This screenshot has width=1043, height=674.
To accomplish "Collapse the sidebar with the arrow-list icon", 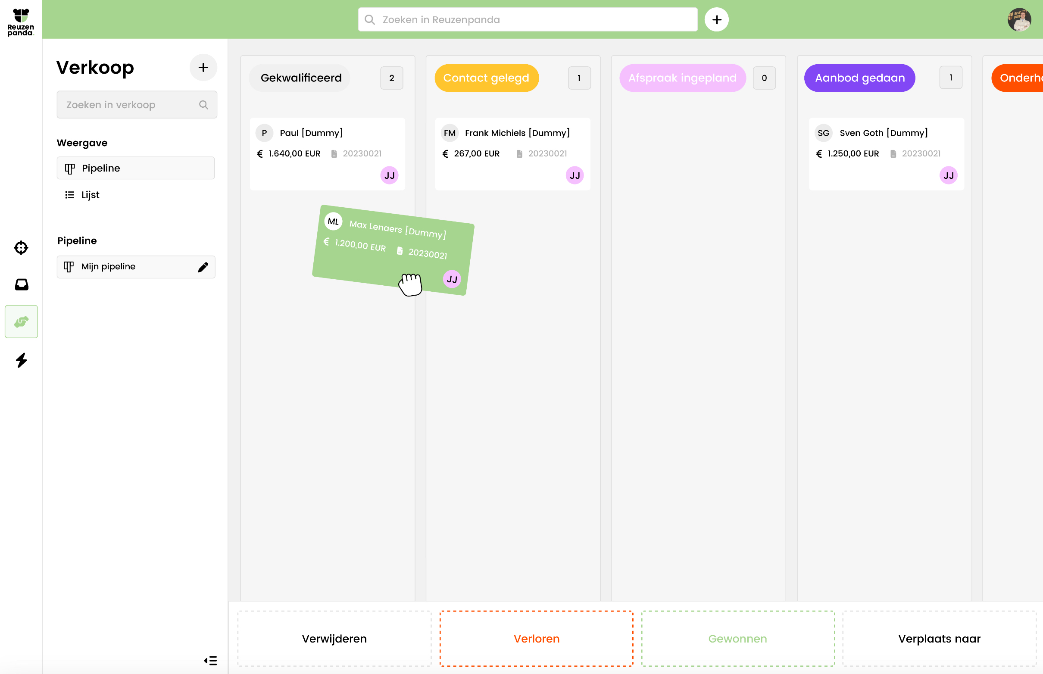I will (x=210, y=660).
